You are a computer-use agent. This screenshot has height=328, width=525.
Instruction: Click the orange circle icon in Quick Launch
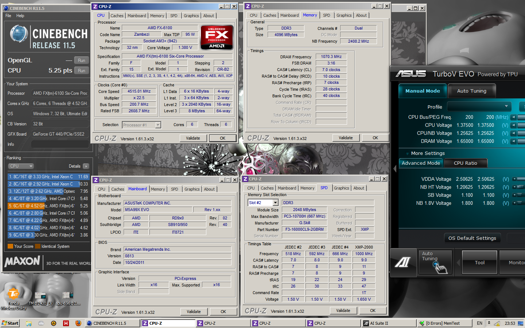coord(54,323)
